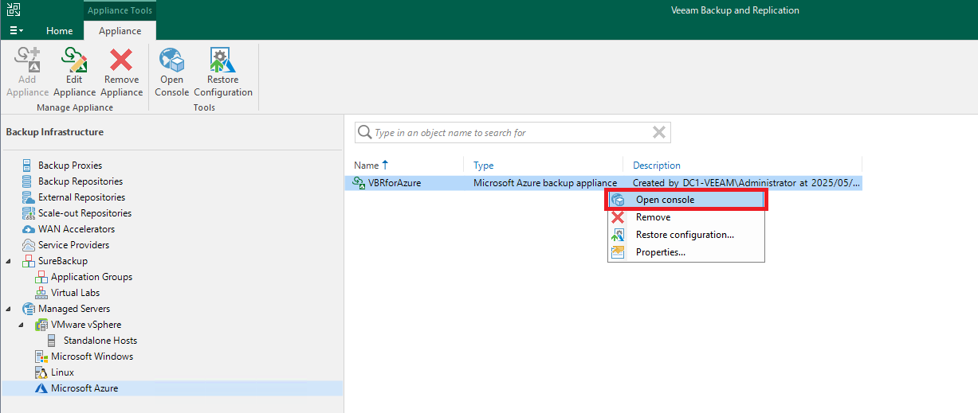The width and height of the screenshot is (978, 413).
Task: Click the Standalone Hosts icon
Action: coord(53,341)
